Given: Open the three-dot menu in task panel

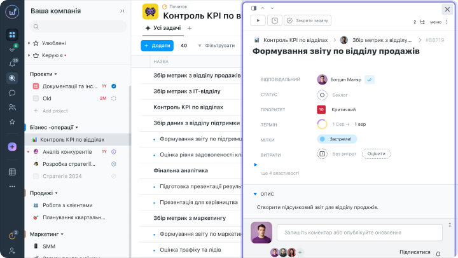Looking at the screenshot, I should 449,21.
